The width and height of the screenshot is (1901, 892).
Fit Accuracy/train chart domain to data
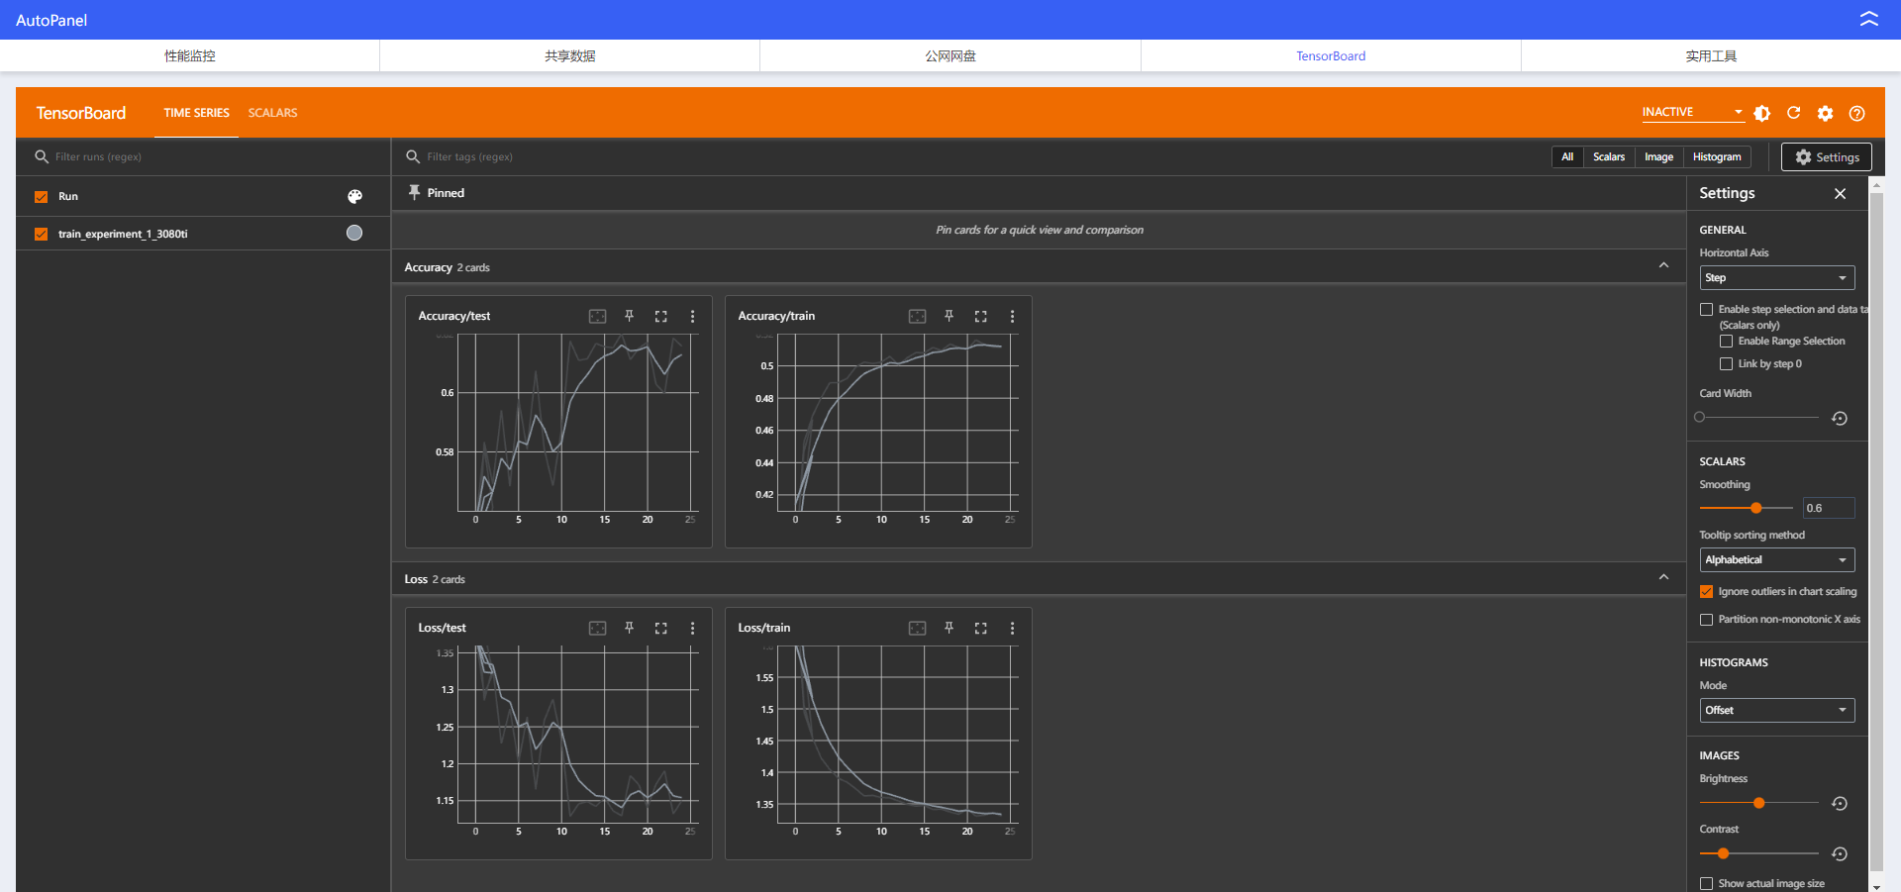917,316
